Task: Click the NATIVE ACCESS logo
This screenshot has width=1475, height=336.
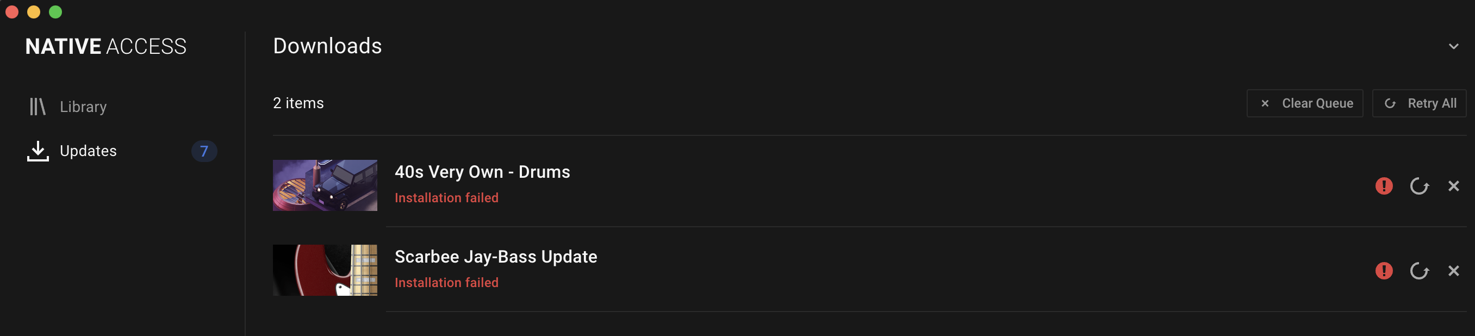Action: [106, 46]
